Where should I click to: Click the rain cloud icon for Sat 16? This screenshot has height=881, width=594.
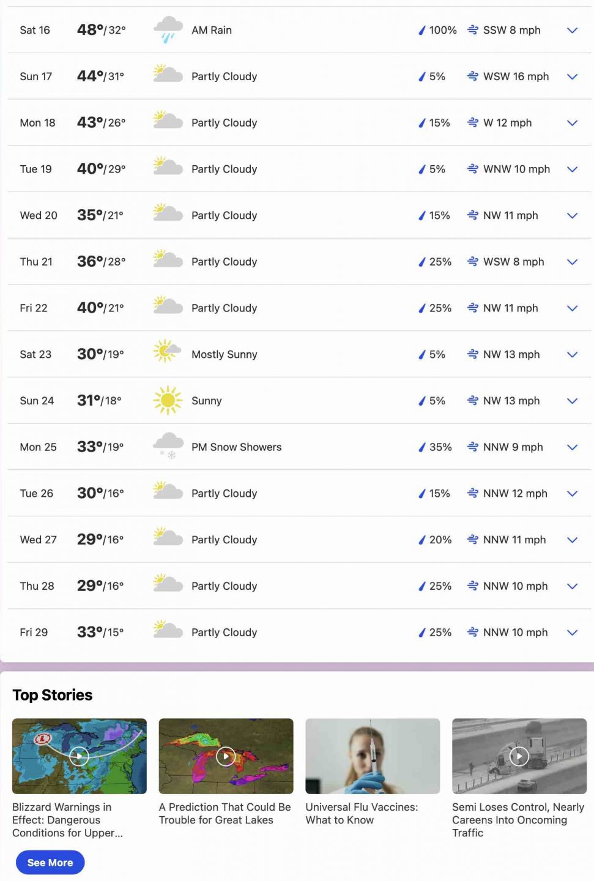168,30
